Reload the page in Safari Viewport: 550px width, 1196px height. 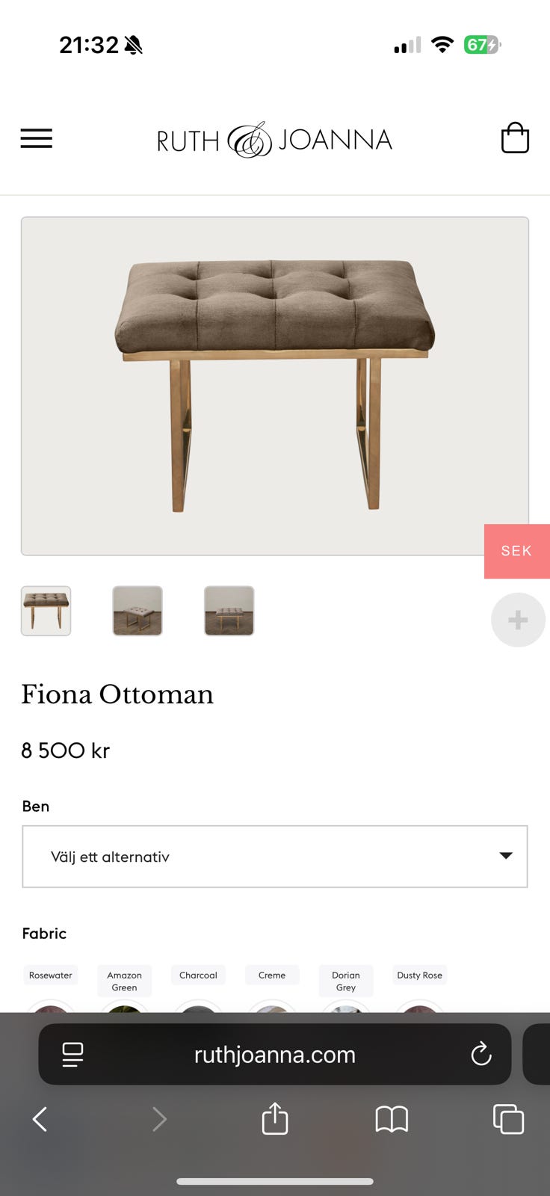(x=481, y=1054)
